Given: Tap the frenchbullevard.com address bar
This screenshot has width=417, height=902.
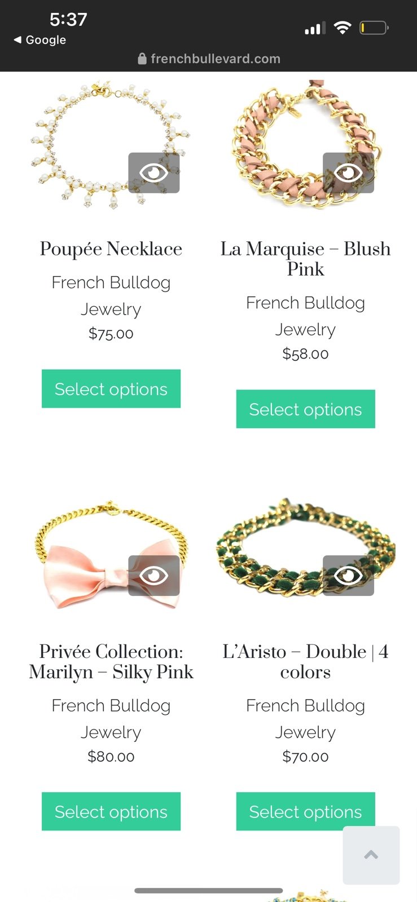Looking at the screenshot, I should pos(209,59).
